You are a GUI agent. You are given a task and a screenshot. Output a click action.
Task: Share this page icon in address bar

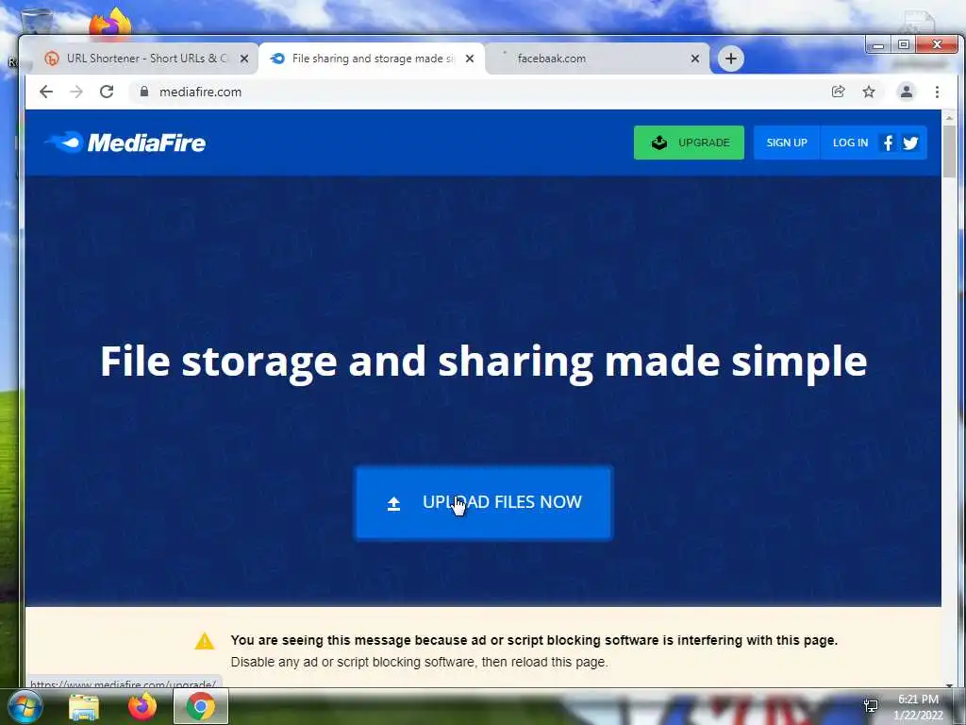click(x=838, y=92)
